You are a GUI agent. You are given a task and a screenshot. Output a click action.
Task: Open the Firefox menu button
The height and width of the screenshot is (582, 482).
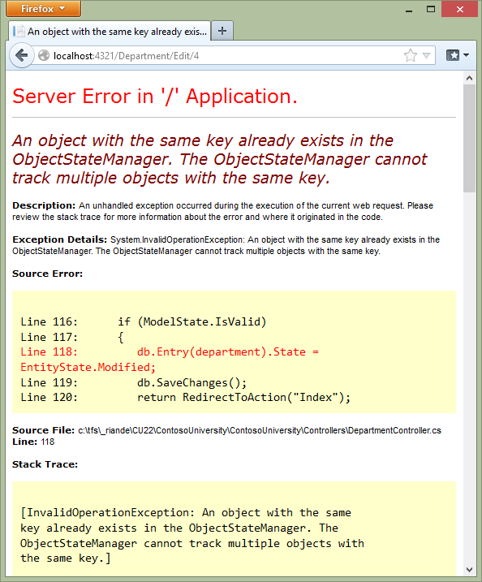tap(43, 9)
